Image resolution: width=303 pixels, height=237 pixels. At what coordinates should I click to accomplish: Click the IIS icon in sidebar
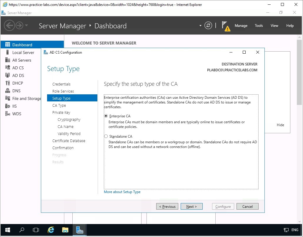click(8, 106)
